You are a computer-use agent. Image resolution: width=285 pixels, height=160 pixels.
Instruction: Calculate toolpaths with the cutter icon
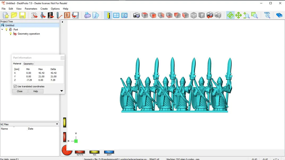(x=59, y=15)
